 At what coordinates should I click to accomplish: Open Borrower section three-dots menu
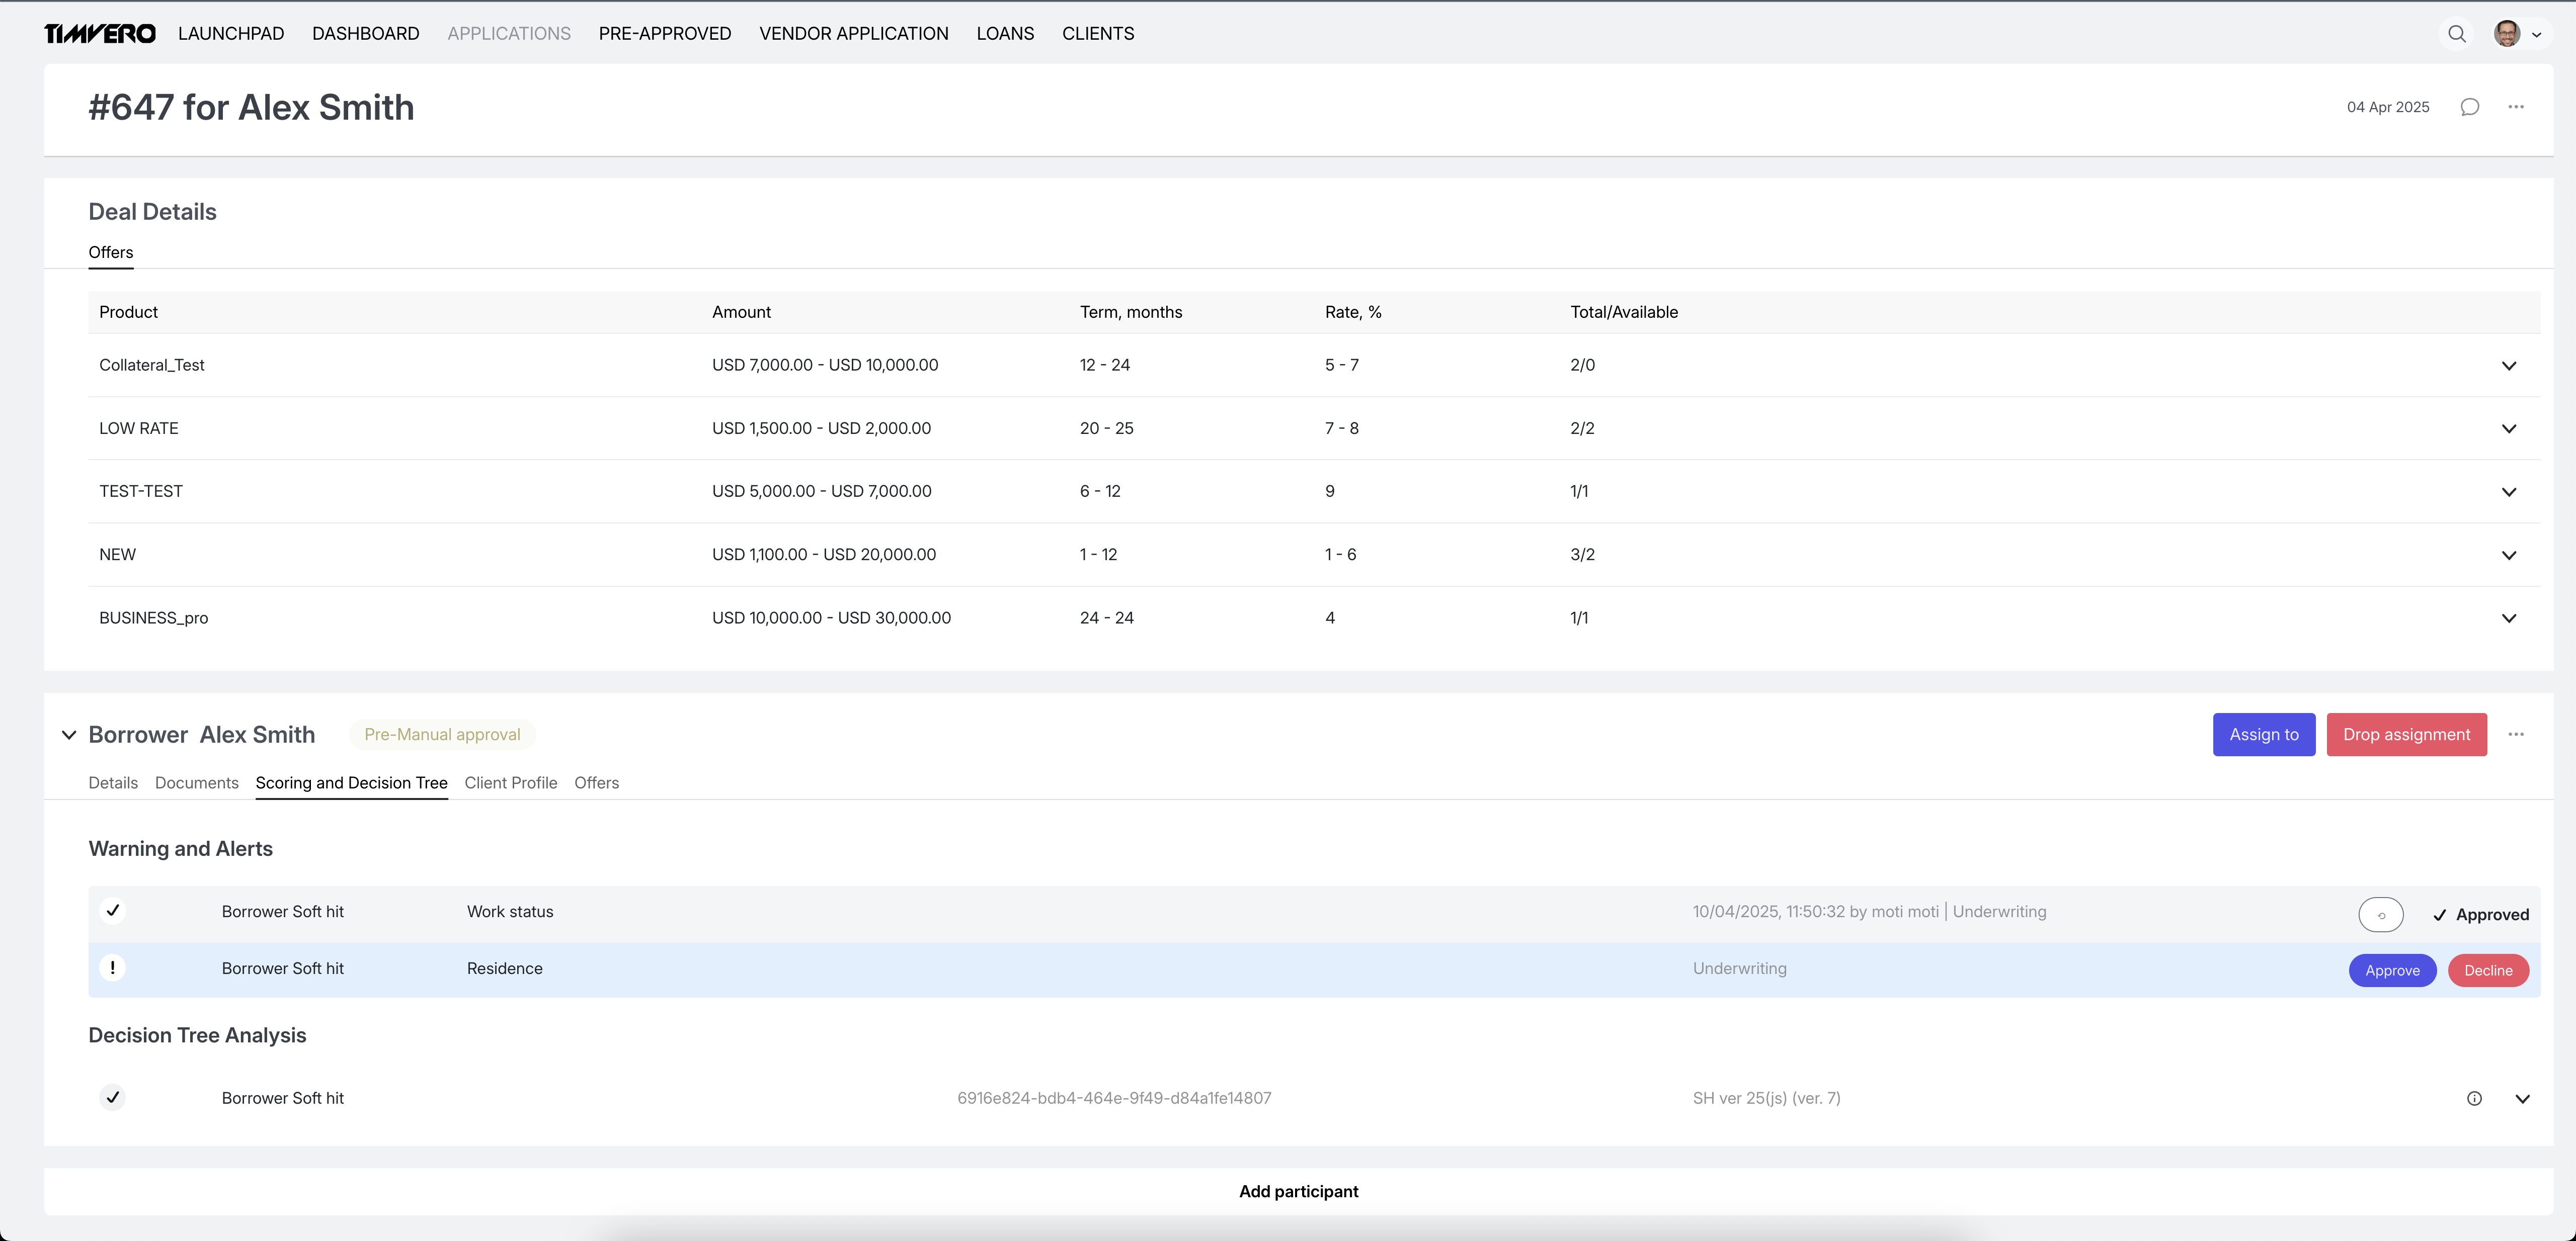pyautogui.click(x=2516, y=735)
